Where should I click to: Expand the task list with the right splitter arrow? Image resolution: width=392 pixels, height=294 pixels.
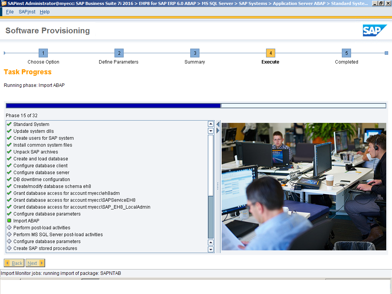coord(218,131)
